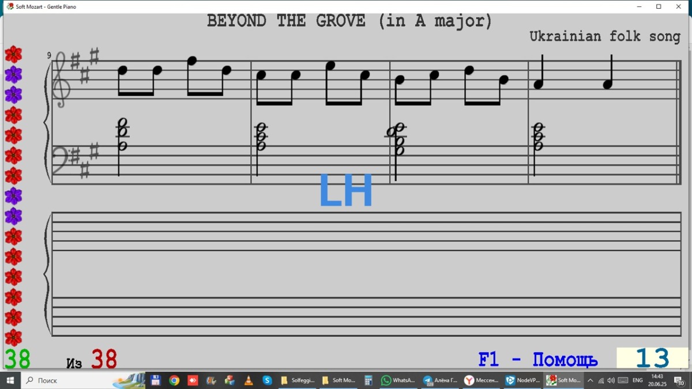
Task: Open the notification center with 30 badge
Action: (680, 381)
